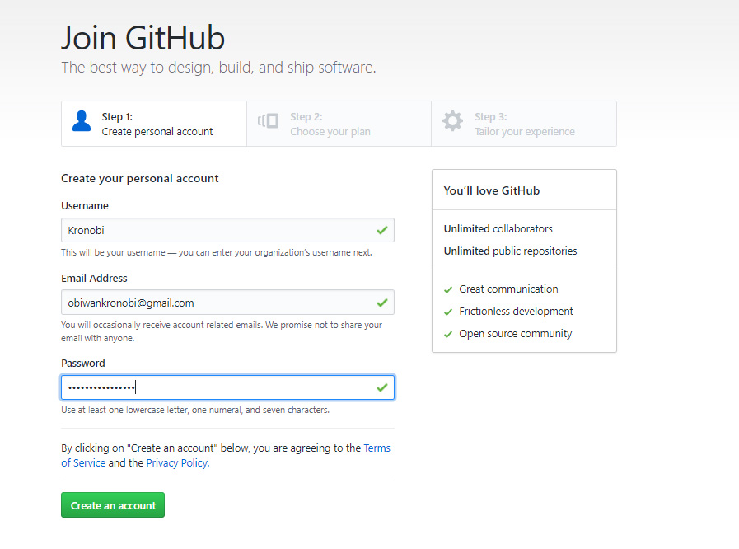Focus the Email Address input field
The width and height of the screenshot is (739, 549).
[214, 303]
